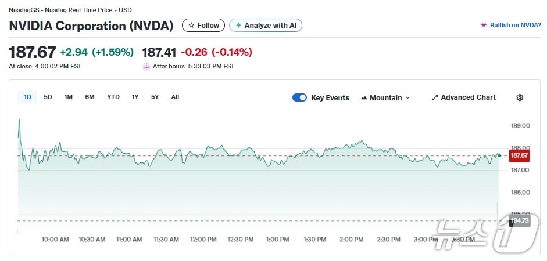Open the Bullish on NVDA? link
This screenshot has height=261, width=547.
point(515,26)
